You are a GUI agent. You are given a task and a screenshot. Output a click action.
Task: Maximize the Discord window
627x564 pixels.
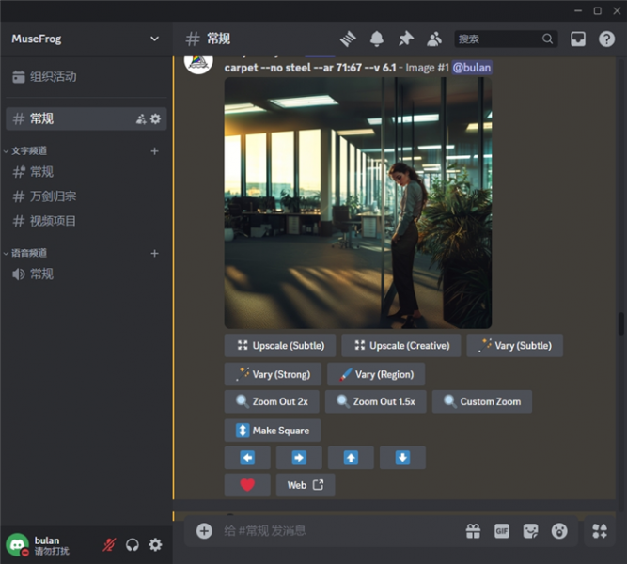(x=598, y=10)
